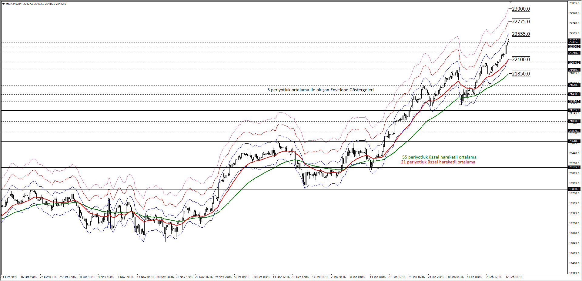The width and height of the screenshot is (582, 281).
Task: Select the green 55 periyotluk üssel hareketli ortalama label
Action: point(439,157)
